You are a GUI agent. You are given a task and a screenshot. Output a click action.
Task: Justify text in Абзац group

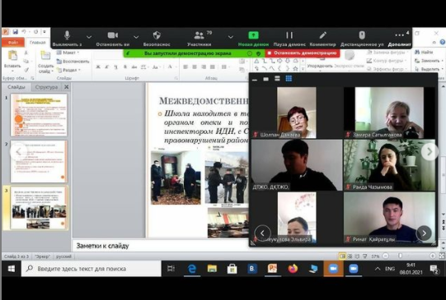[213, 67]
